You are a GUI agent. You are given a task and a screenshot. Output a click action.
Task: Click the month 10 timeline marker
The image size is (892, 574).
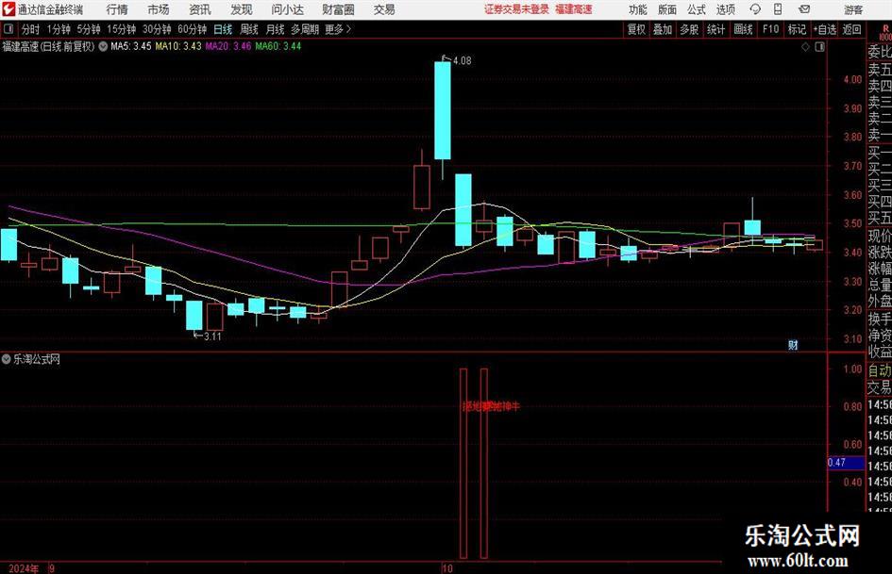tap(447, 568)
